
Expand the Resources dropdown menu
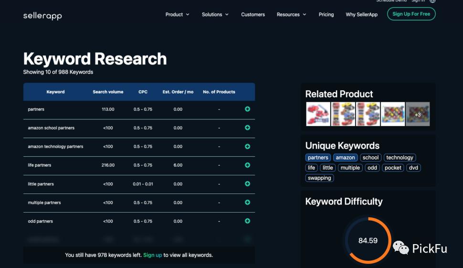pyautogui.click(x=292, y=14)
